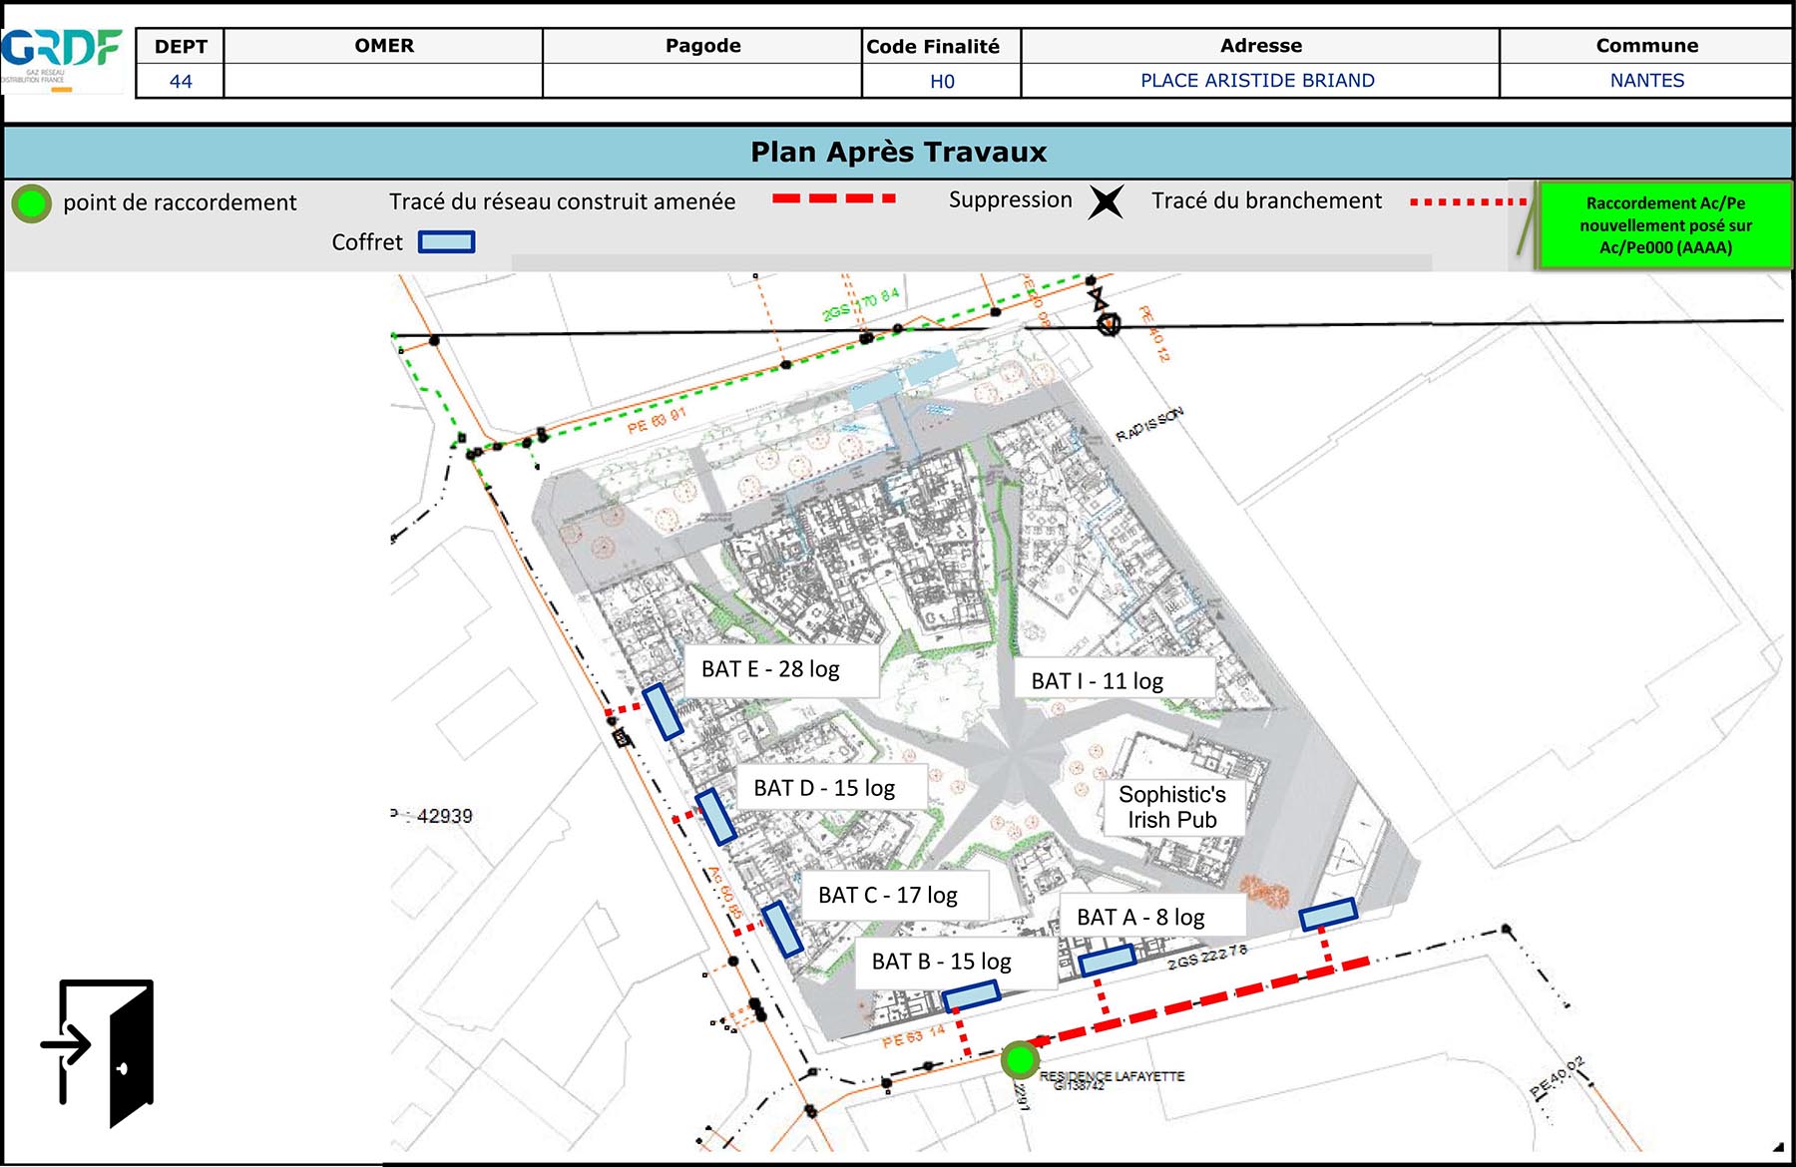
Task: Click the Plan Après Travaux title bar
Action: click(898, 153)
